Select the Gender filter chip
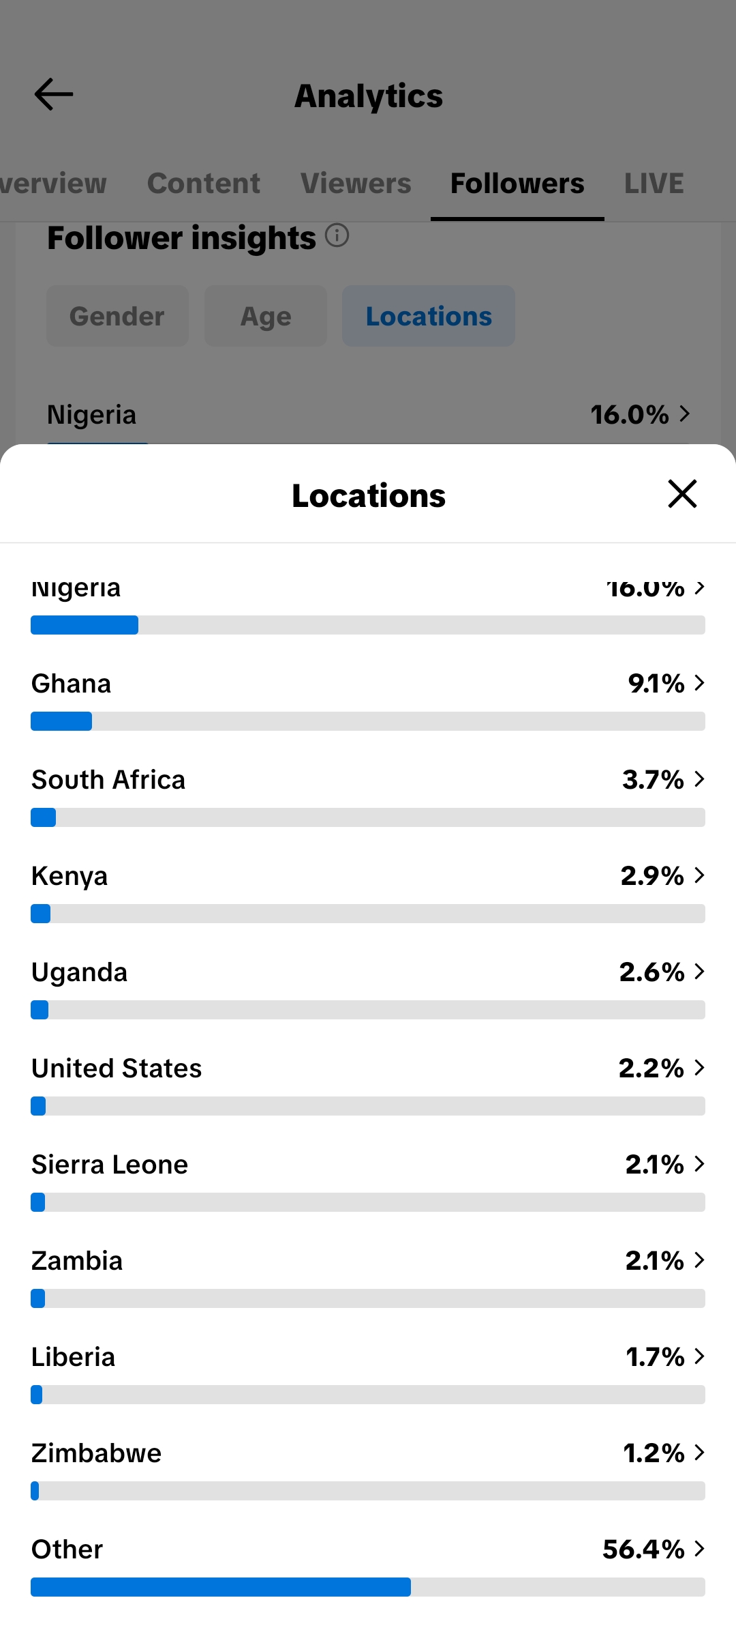 [117, 316]
